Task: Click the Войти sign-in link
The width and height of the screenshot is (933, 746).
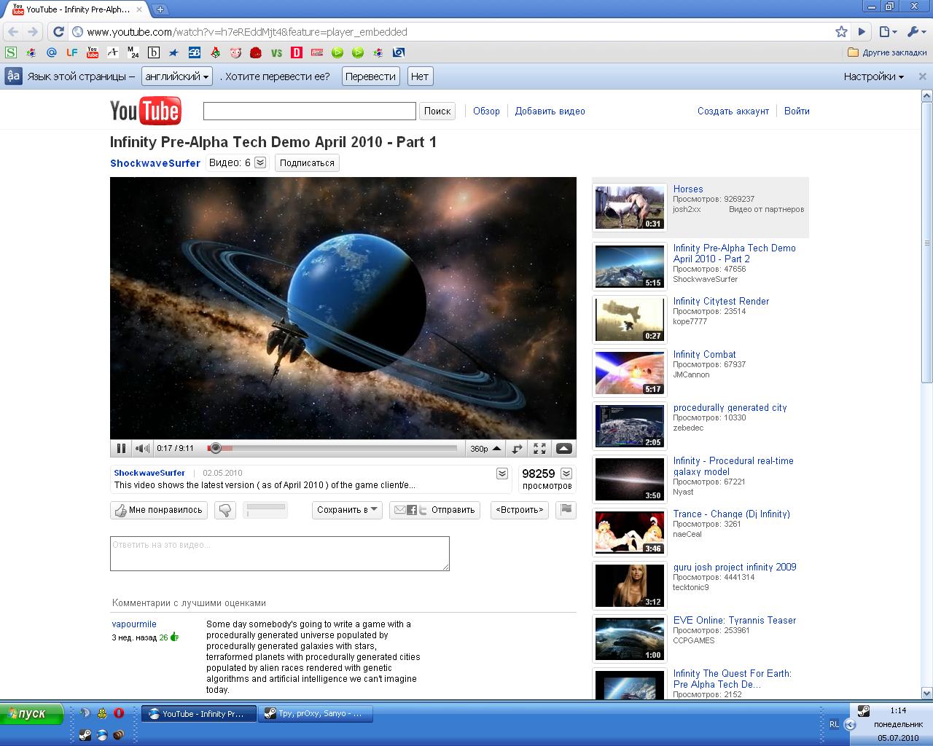Action: point(797,111)
